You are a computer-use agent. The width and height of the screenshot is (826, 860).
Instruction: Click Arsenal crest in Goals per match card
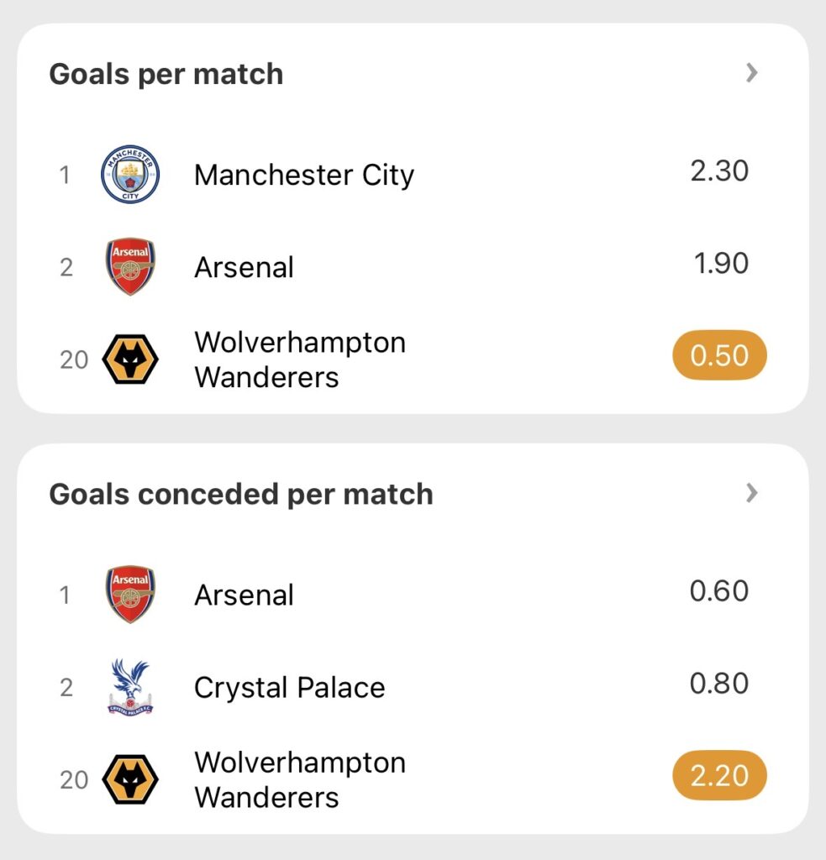tap(130, 267)
